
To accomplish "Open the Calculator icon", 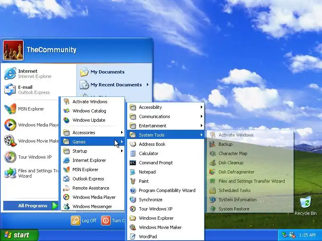I will (x=133, y=153).
